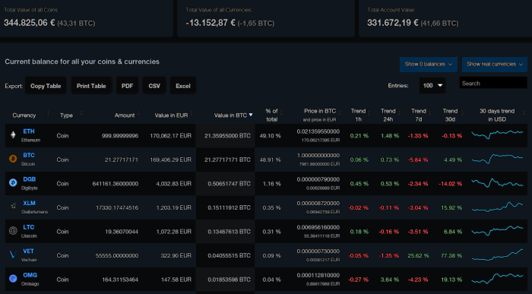
Task: Focus the Search input field
Action: point(493,83)
